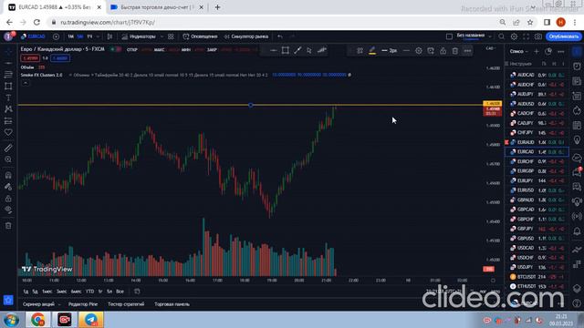Toggle magnet mode in left sidebar
Viewport: 584px width, 328px height.
(x=8, y=175)
